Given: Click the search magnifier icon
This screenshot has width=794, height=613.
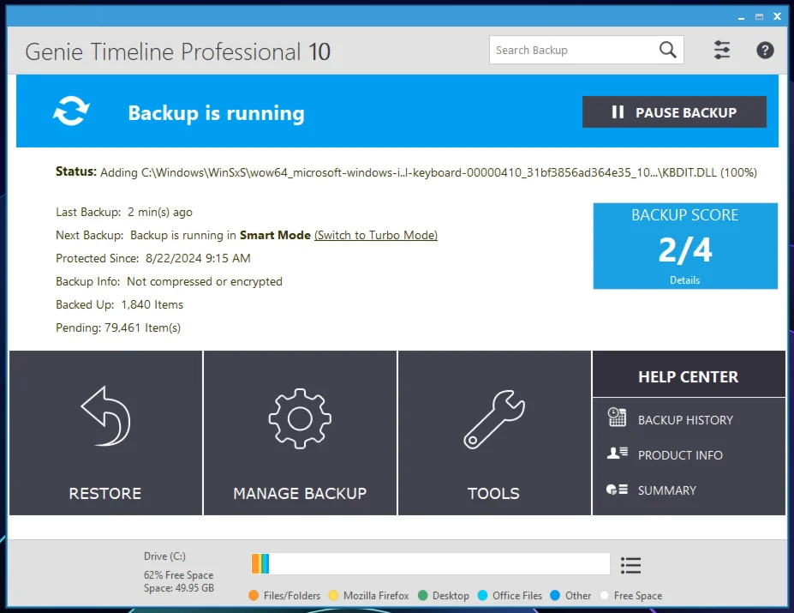Looking at the screenshot, I should (x=668, y=50).
